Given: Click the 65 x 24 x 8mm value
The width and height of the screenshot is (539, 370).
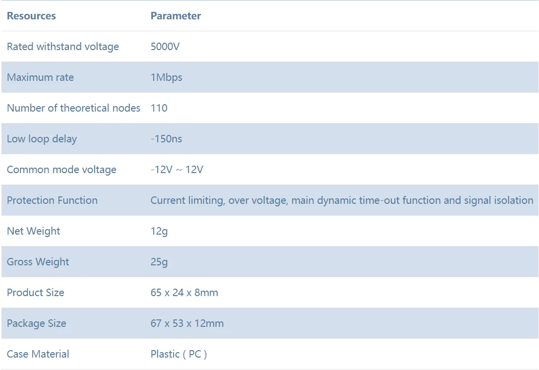Looking at the screenshot, I should [x=184, y=293].
